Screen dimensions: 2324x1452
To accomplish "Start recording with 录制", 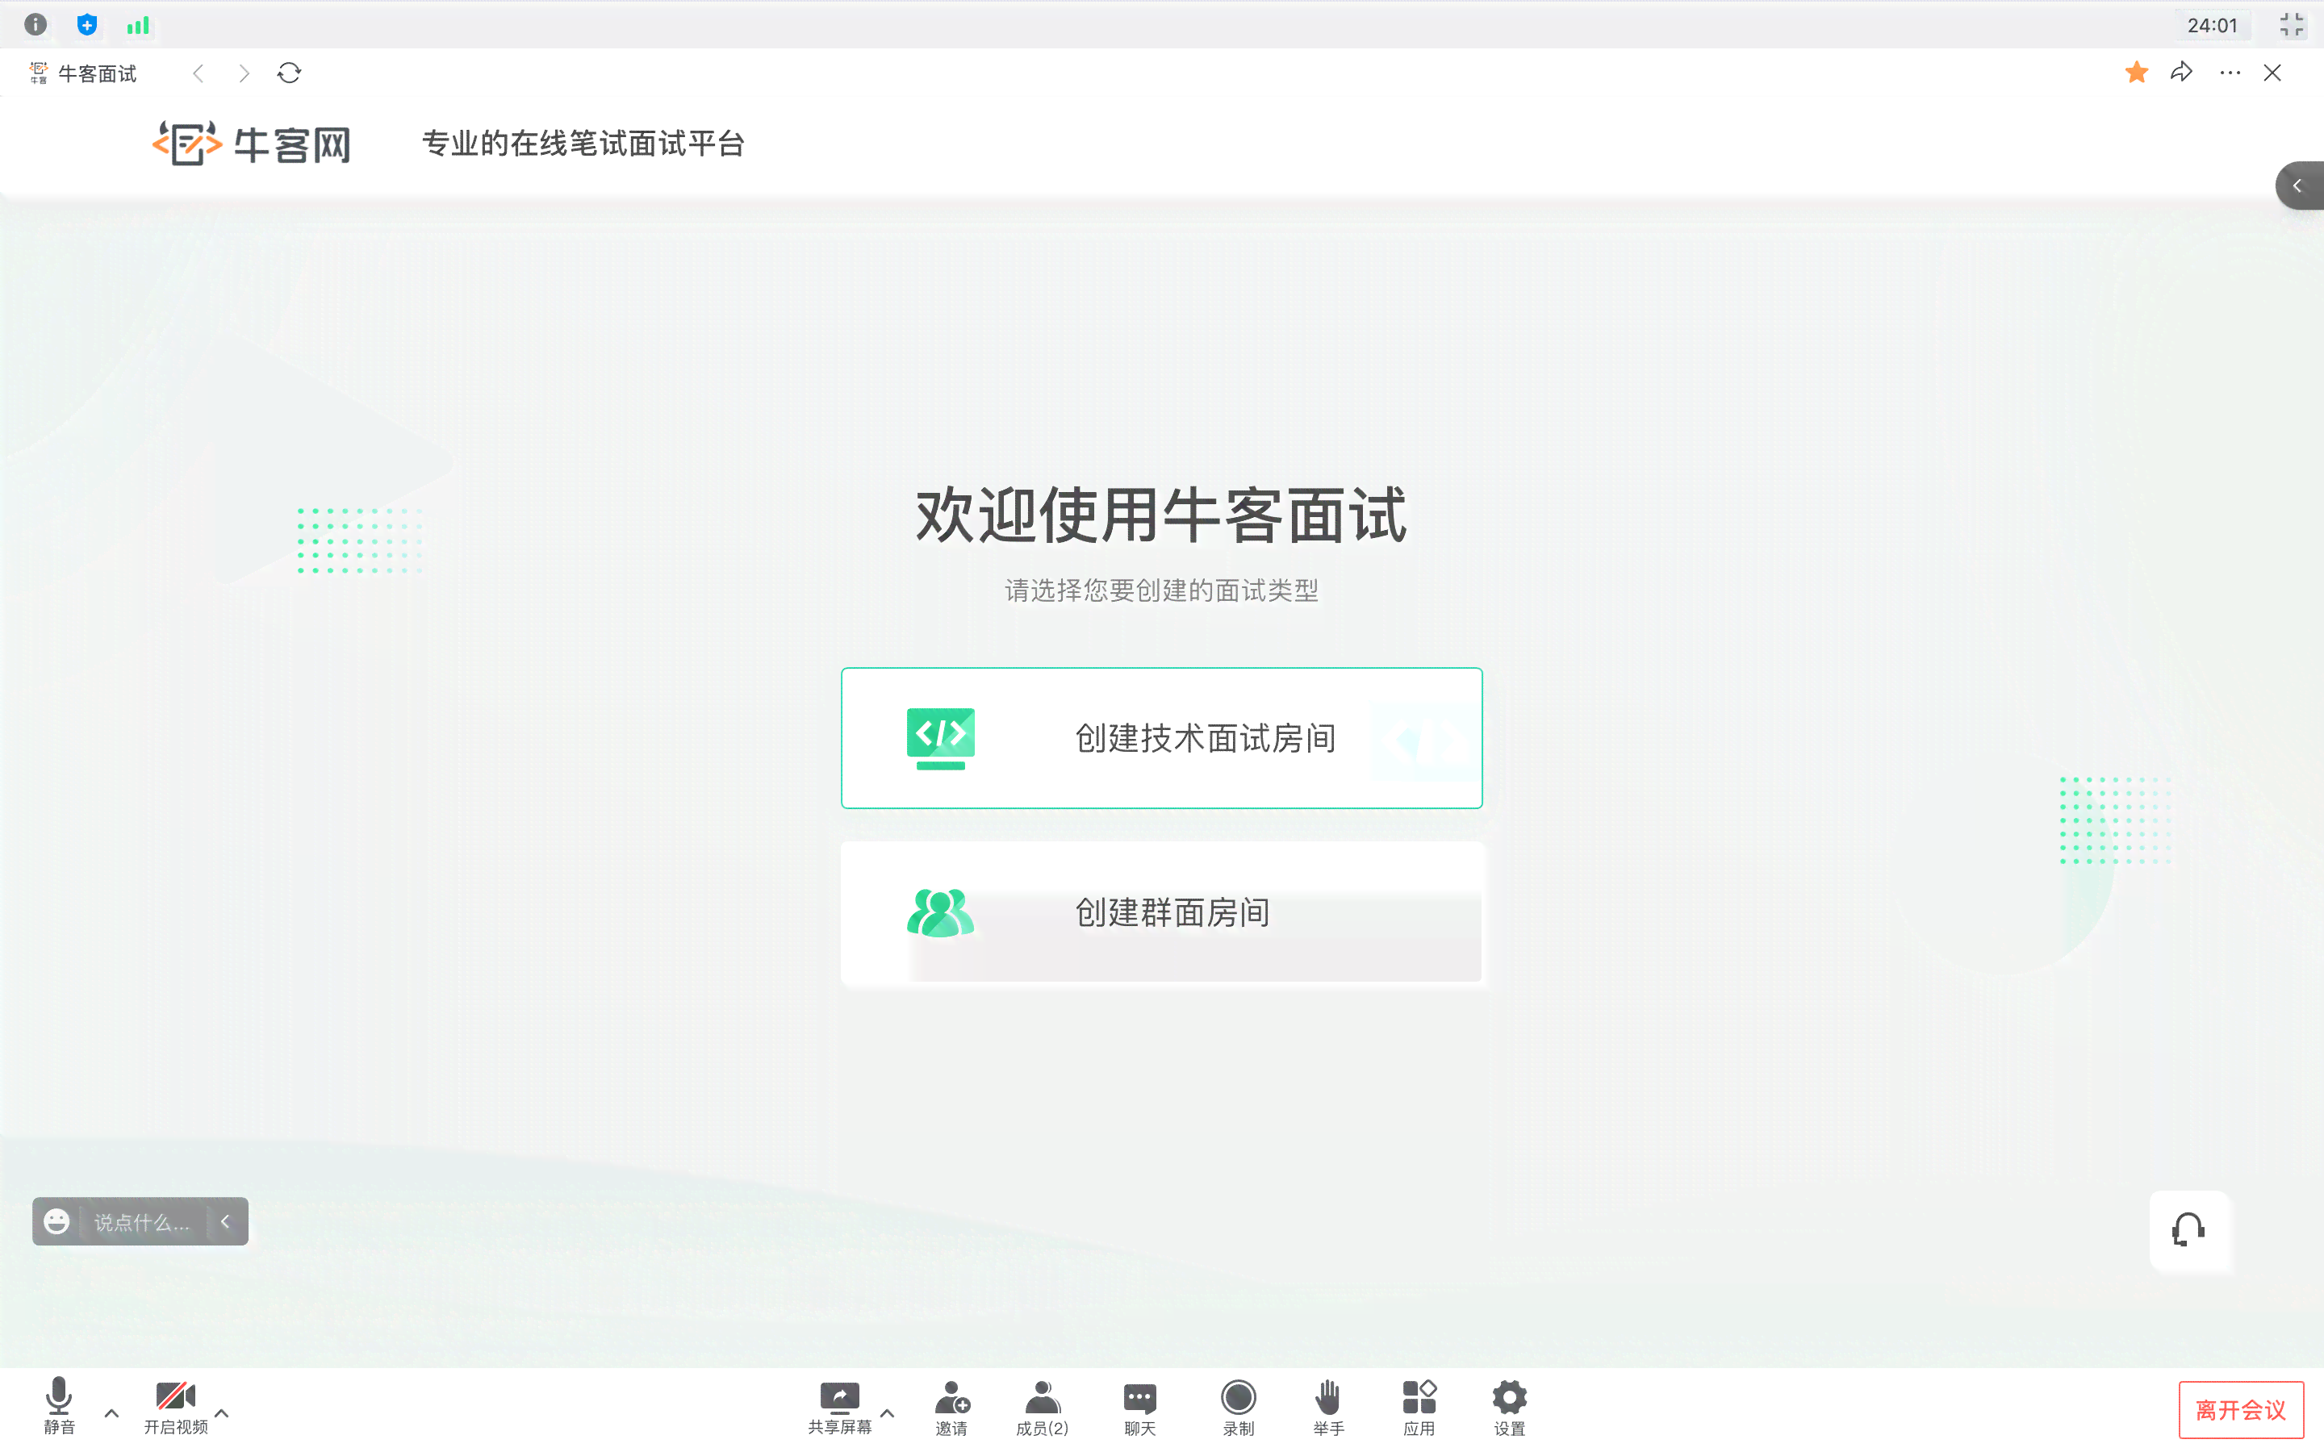I will [x=1239, y=1408].
